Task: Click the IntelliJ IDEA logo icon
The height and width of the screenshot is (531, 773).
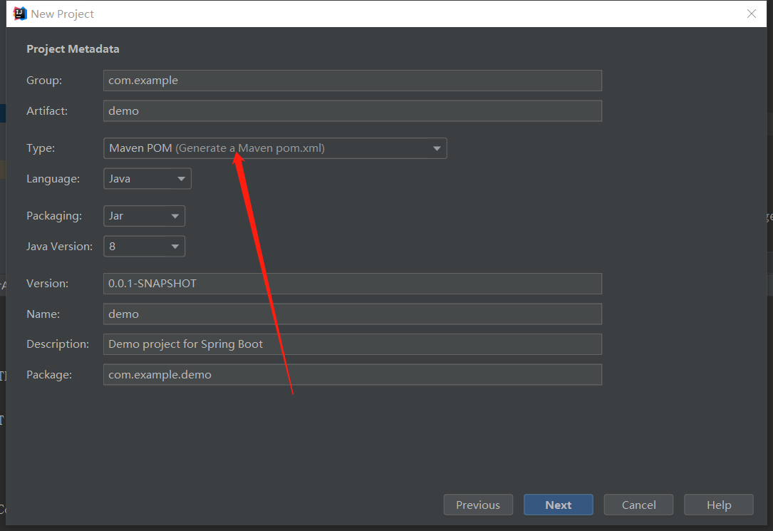Action: [x=20, y=14]
